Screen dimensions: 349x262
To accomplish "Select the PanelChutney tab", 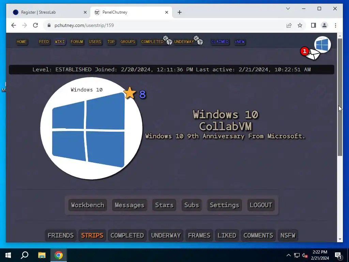I will click(131, 12).
